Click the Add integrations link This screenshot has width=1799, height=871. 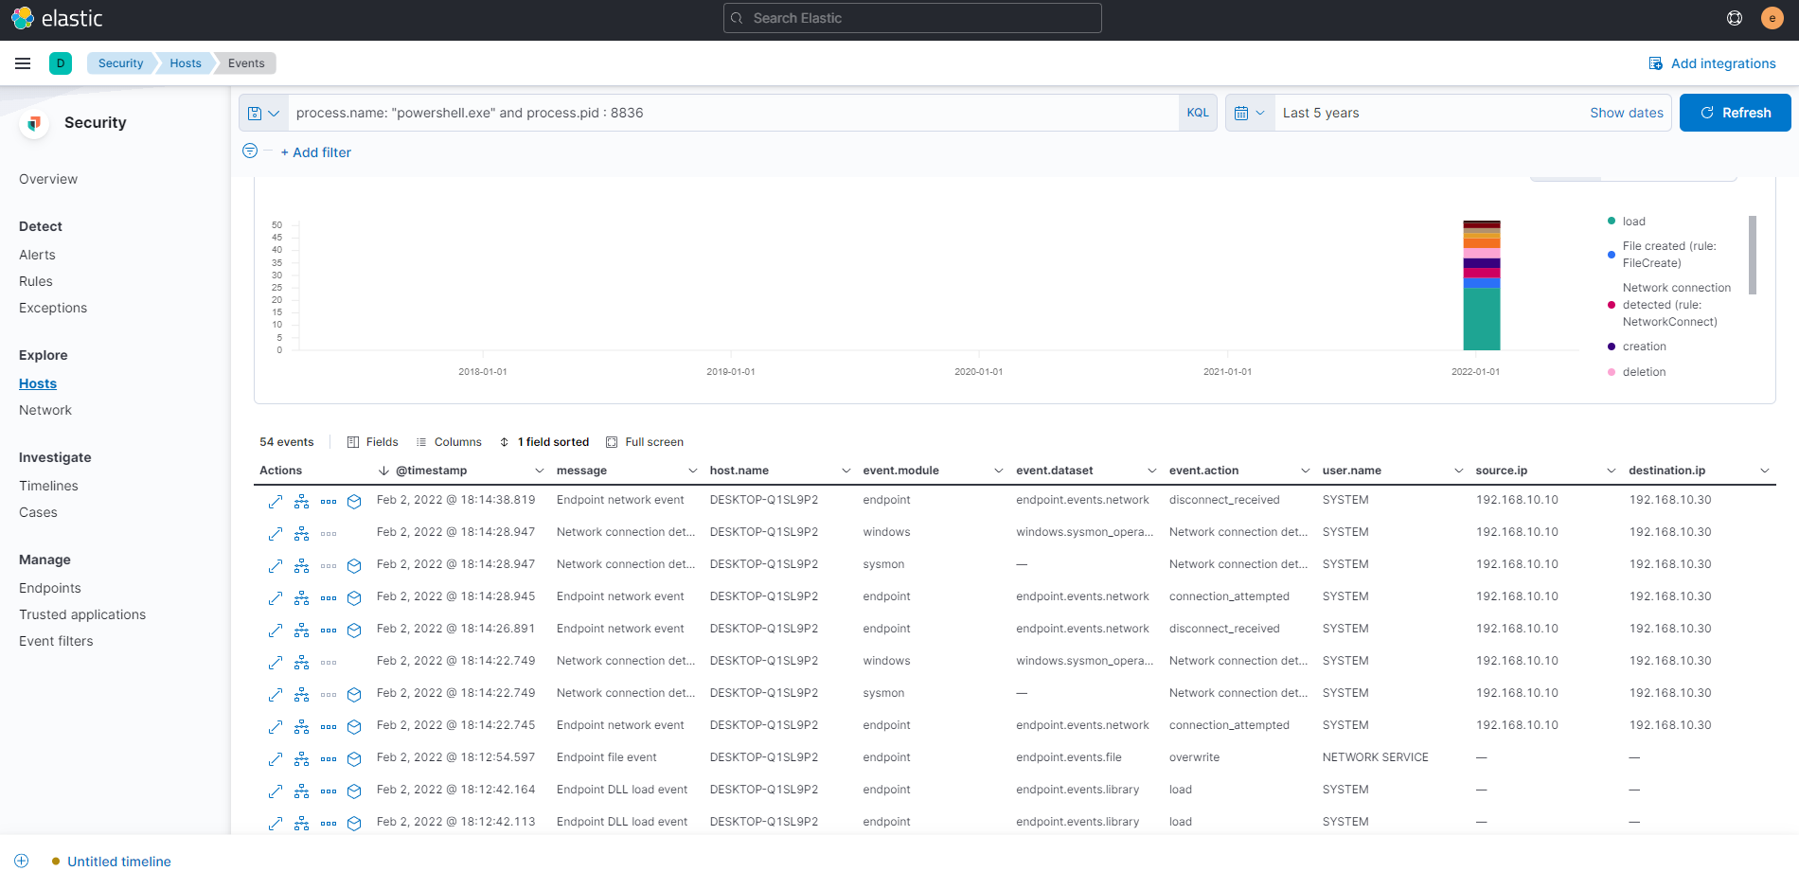[x=1712, y=63]
